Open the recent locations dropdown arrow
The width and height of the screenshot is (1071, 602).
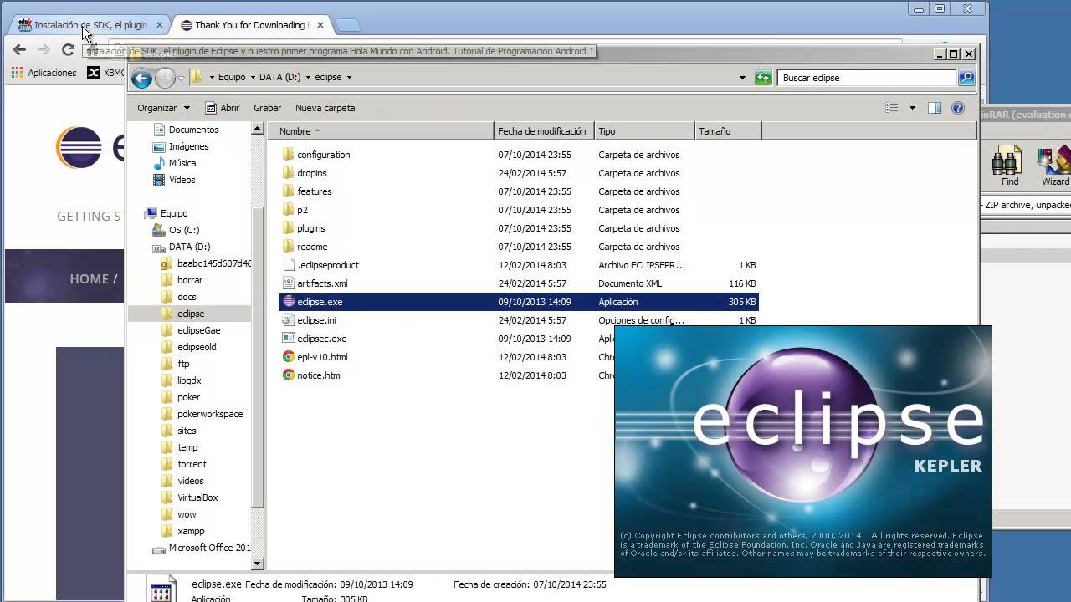click(x=181, y=78)
